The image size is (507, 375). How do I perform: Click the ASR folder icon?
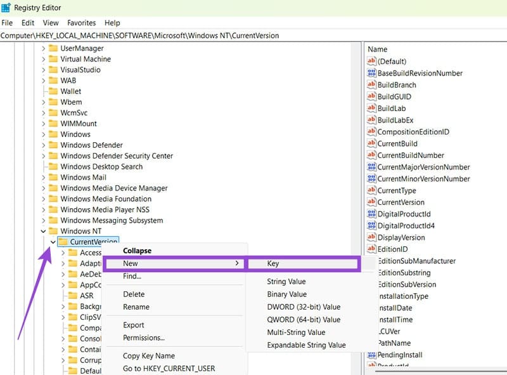pyautogui.click(x=73, y=295)
